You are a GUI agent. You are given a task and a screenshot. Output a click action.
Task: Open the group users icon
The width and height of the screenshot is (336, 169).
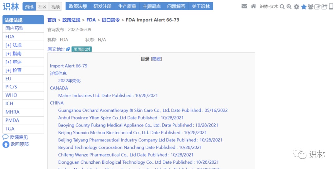click(x=310, y=7)
